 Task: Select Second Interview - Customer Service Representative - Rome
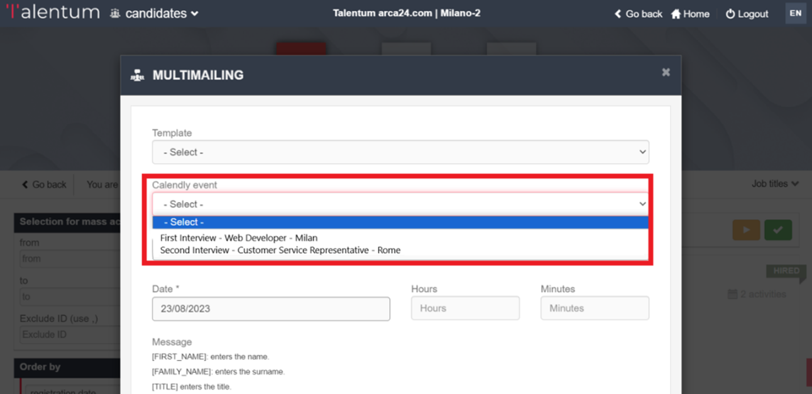tap(280, 250)
